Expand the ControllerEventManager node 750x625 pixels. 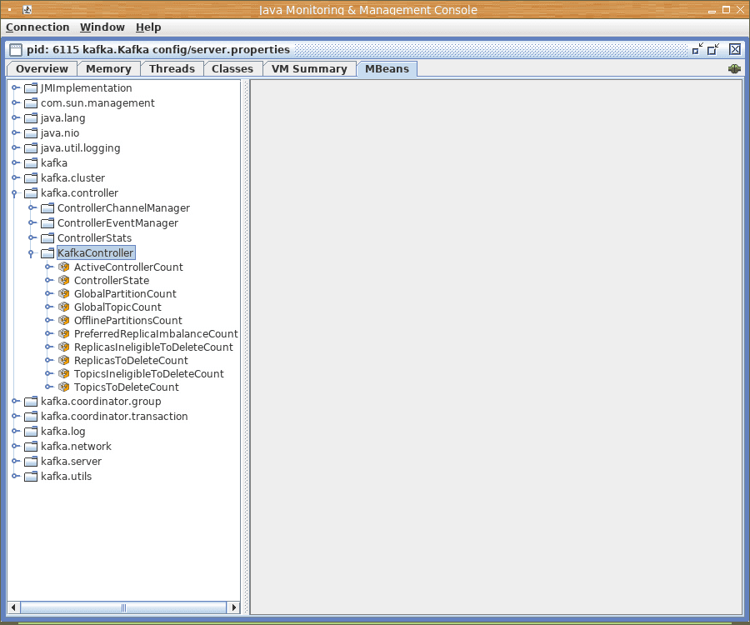pos(32,222)
